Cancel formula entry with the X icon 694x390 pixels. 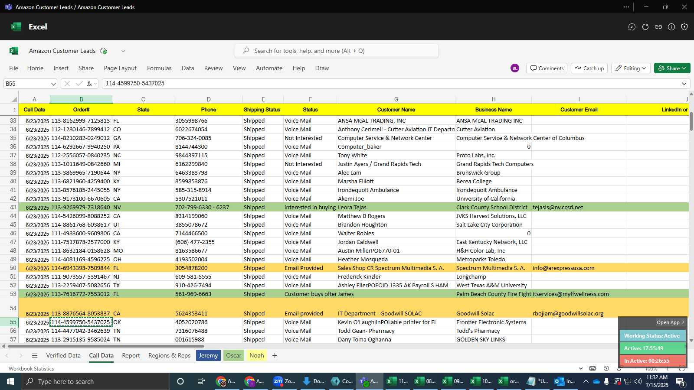[x=67, y=84]
